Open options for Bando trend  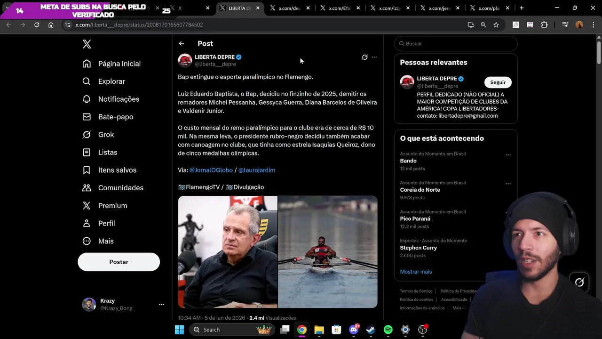click(508, 155)
